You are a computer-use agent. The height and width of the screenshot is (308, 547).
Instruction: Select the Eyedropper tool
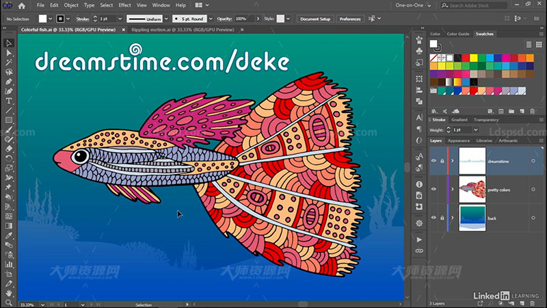pyautogui.click(x=9, y=235)
